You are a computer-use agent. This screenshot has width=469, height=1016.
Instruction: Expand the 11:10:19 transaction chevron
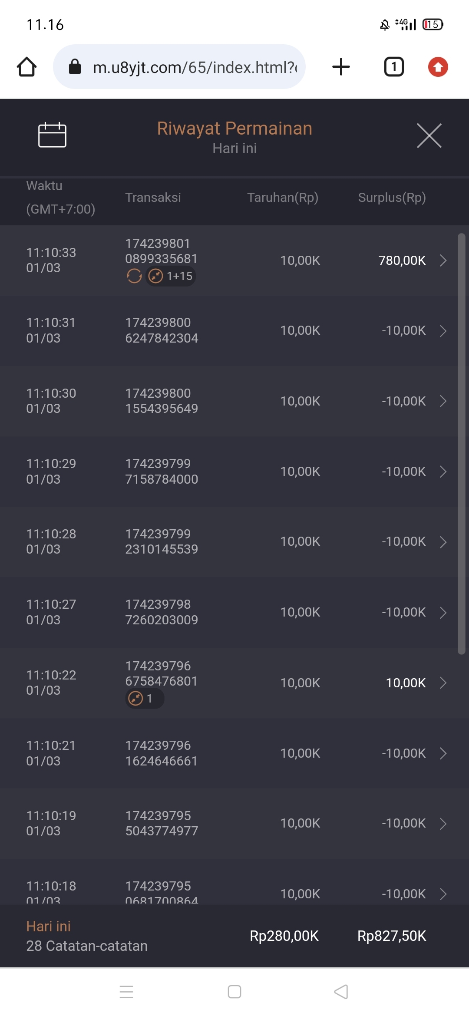[x=443, y=824]
